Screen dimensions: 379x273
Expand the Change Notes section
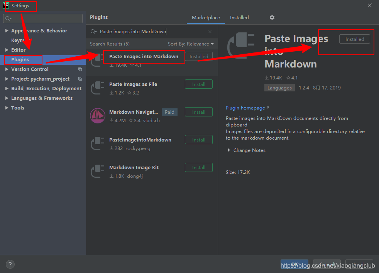[x=228, y=150]
